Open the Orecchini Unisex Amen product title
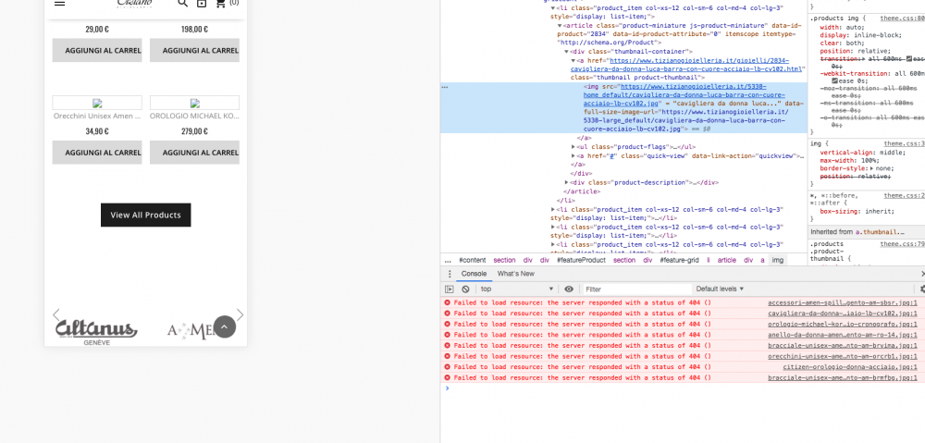The image size is (925, 443). click(x=97, y=117)
